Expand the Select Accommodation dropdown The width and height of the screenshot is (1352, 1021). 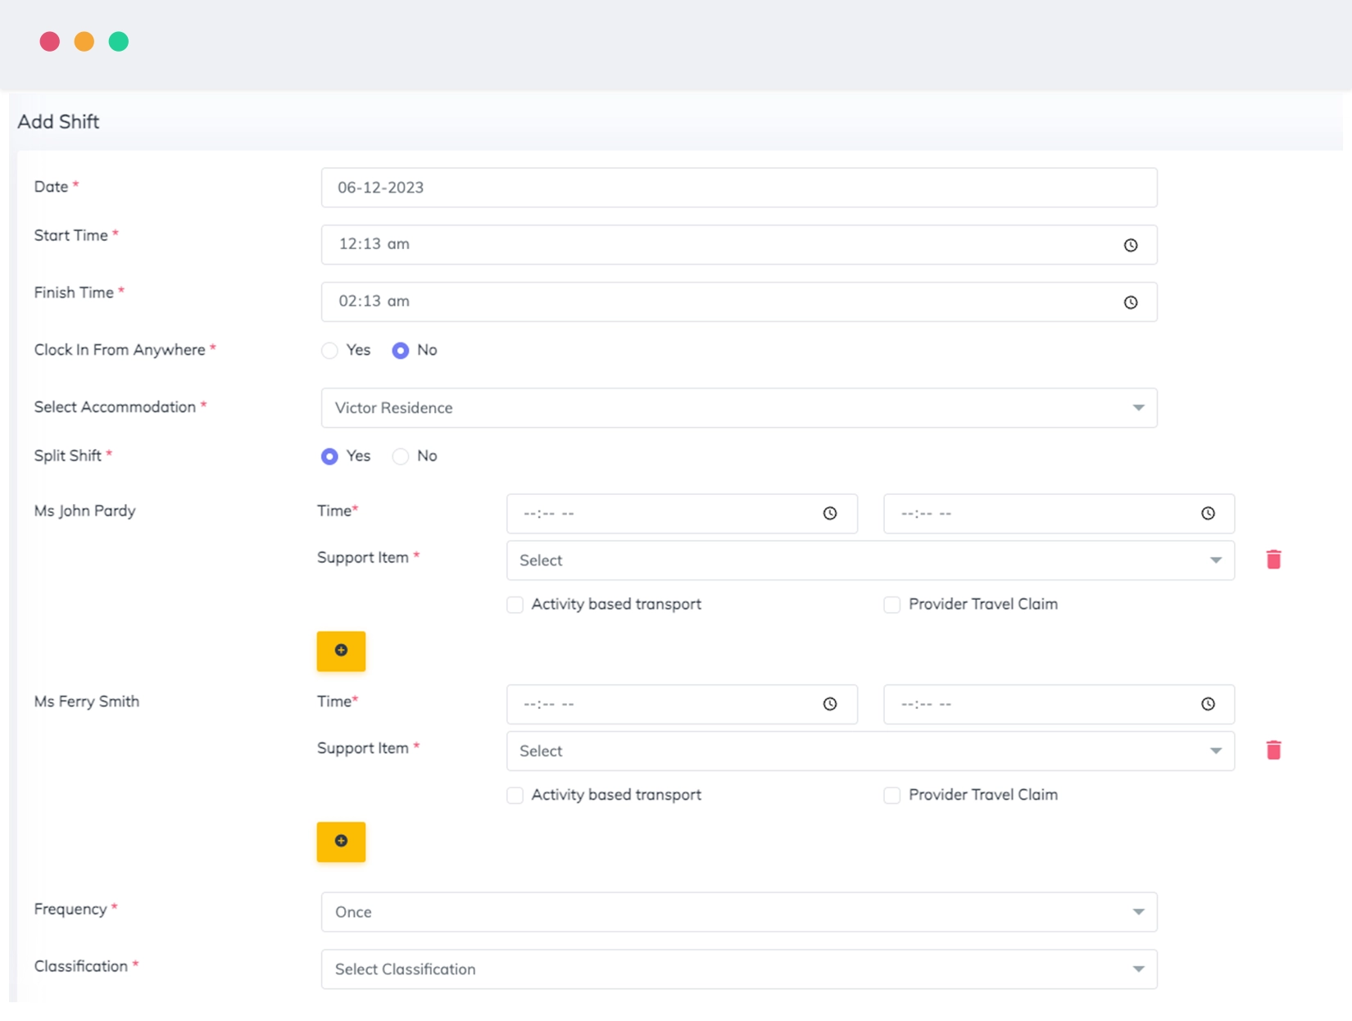[739, 408]
